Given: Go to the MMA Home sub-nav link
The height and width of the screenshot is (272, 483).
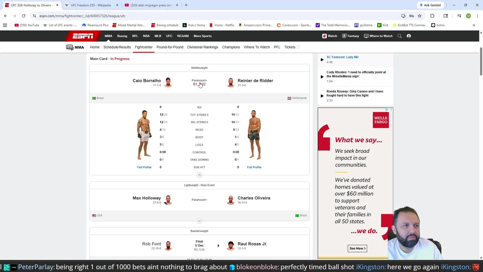Looking at the screenshot, I should coord(95,47).
